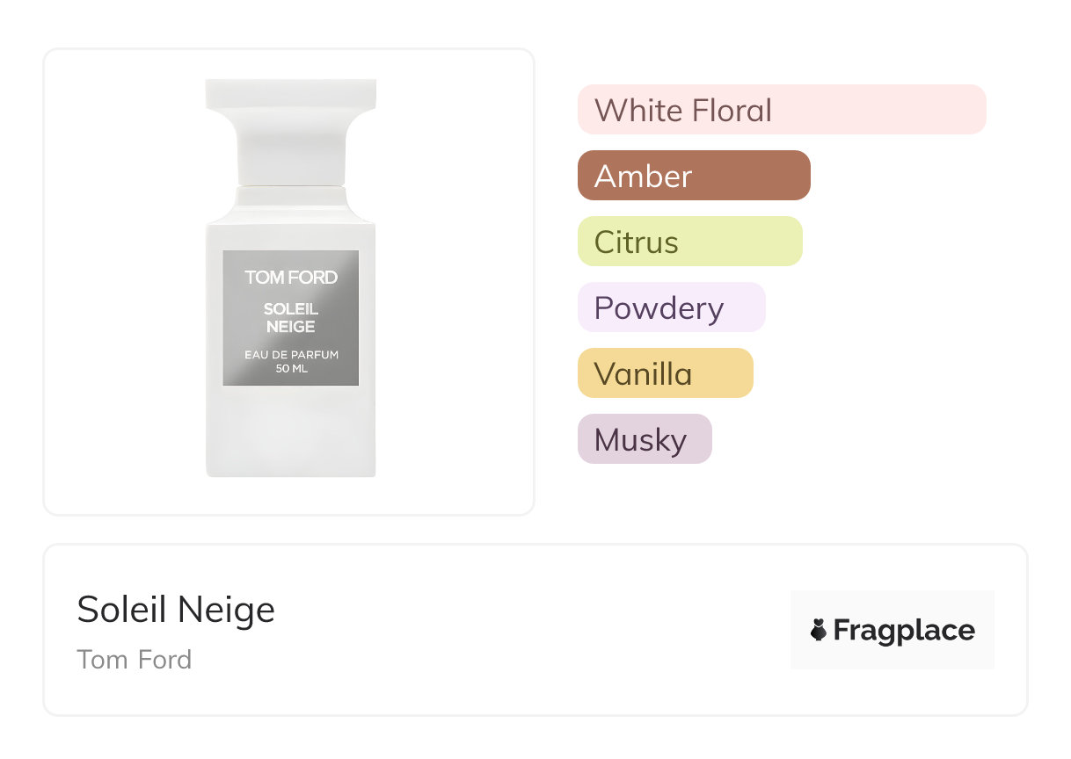Click TOM FORD text on bottle label

pyautogui.click(x=291, y=277)
